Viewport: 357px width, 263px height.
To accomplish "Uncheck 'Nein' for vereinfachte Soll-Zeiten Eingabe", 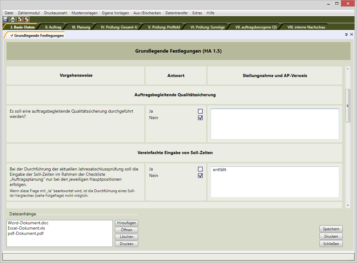I will coord(200,175).
